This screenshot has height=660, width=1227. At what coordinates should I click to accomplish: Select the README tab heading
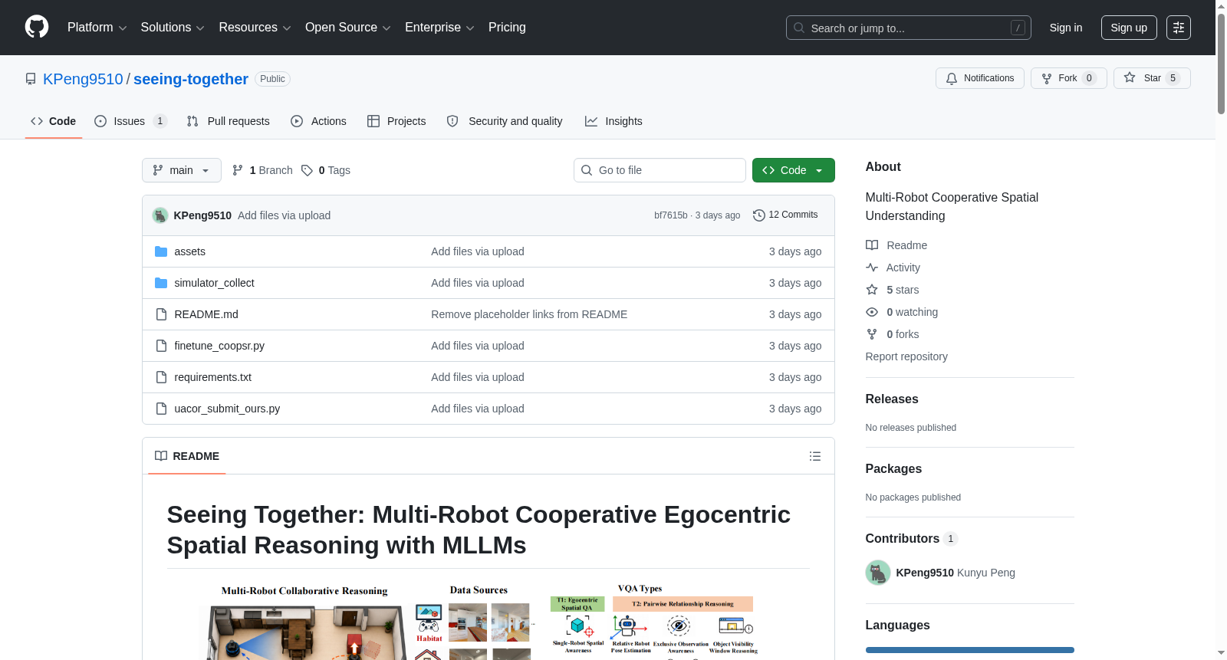pyautogui.click(x=187, y=456)
